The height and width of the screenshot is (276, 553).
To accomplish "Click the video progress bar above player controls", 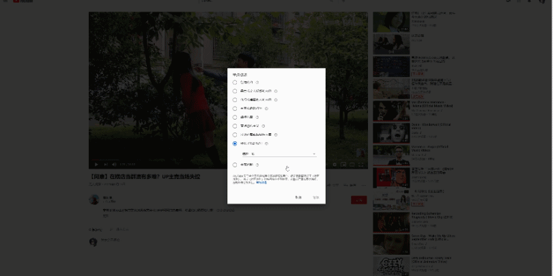I will click(x=228, y=160).
